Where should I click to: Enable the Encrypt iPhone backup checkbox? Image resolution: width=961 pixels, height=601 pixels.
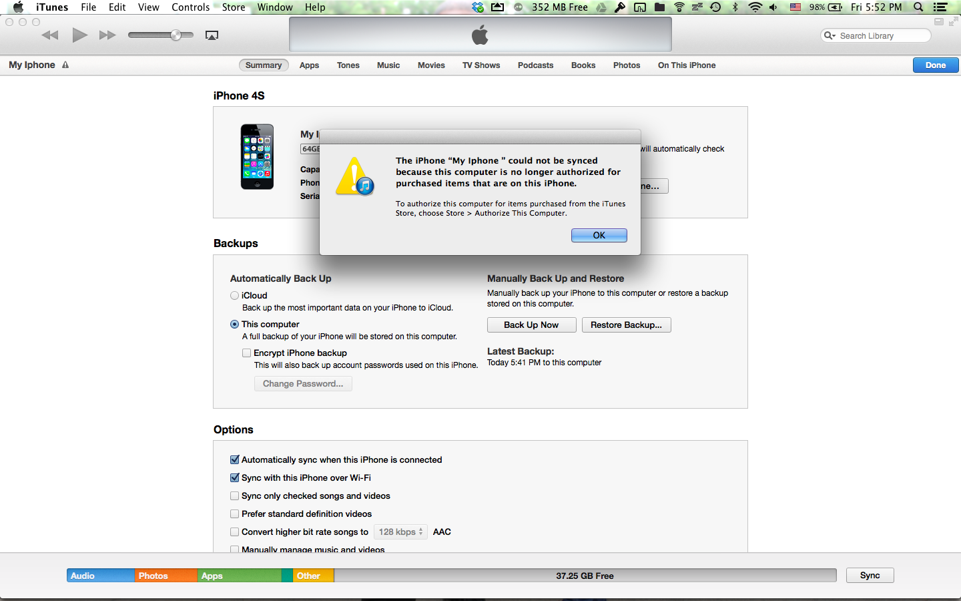(x=247, y=353)
